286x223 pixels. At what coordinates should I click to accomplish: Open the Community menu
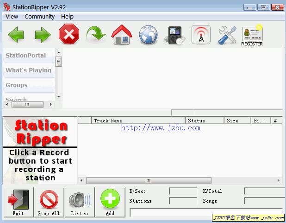40,17
